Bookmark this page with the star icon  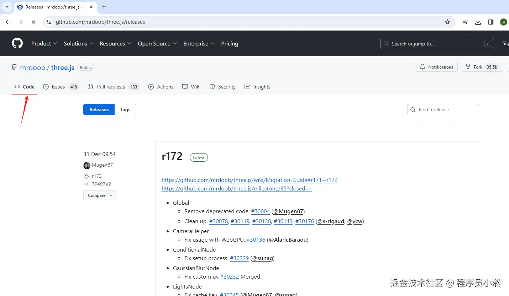447,22
